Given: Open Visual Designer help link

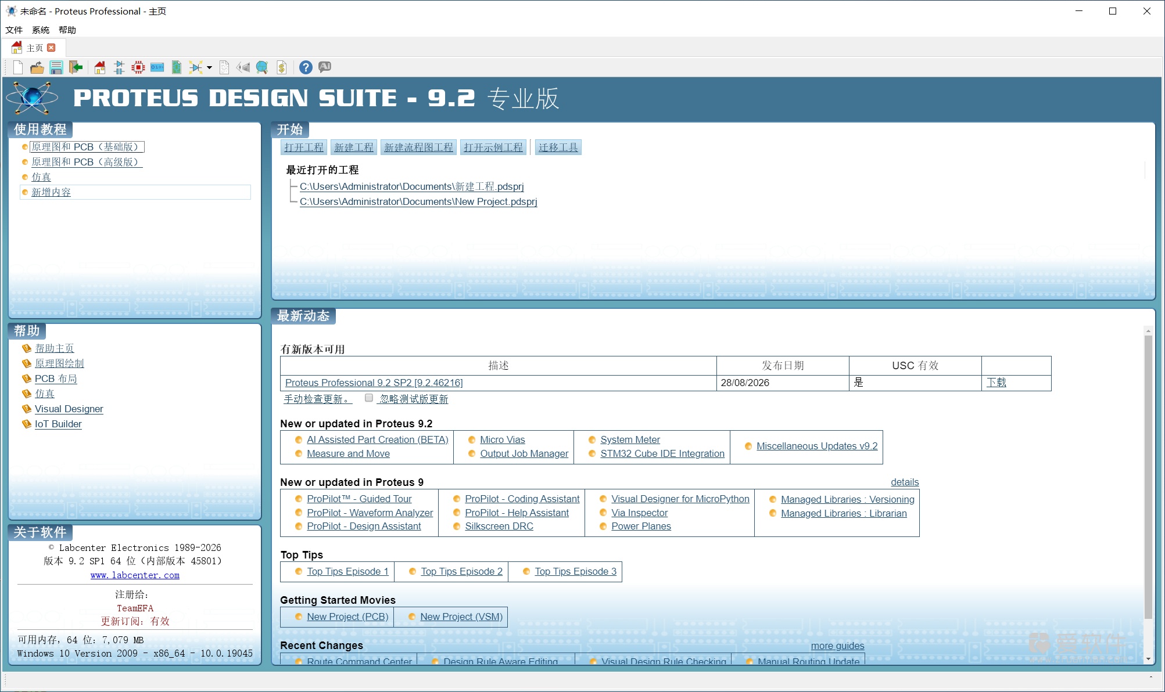Looking at the screenshot, I should (x=69, y=409).
